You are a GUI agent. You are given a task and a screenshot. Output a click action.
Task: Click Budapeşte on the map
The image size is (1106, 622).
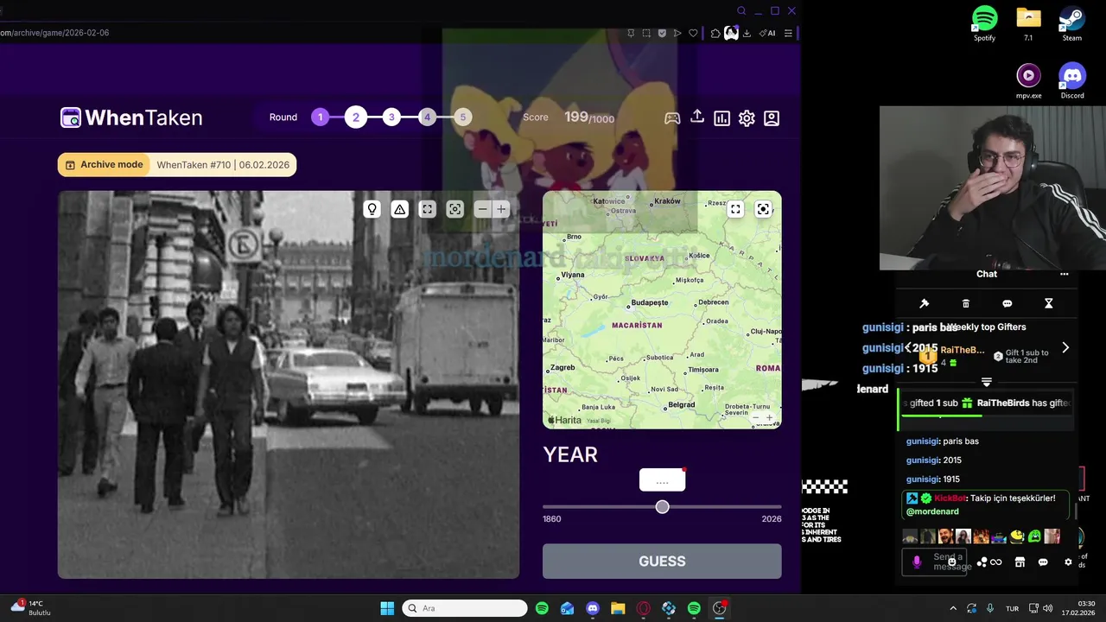[650, 303]
